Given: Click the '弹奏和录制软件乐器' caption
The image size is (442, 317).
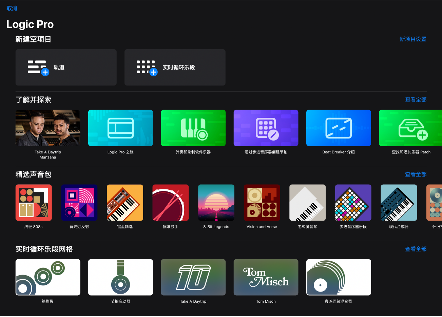Looking at the screenshot, I should coord(193,152).
